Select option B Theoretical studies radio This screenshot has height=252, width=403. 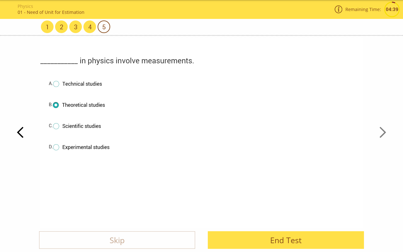[x=56, y=105]
